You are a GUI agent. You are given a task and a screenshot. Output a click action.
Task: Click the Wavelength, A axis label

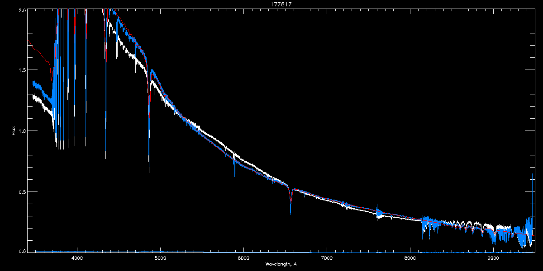281,264
